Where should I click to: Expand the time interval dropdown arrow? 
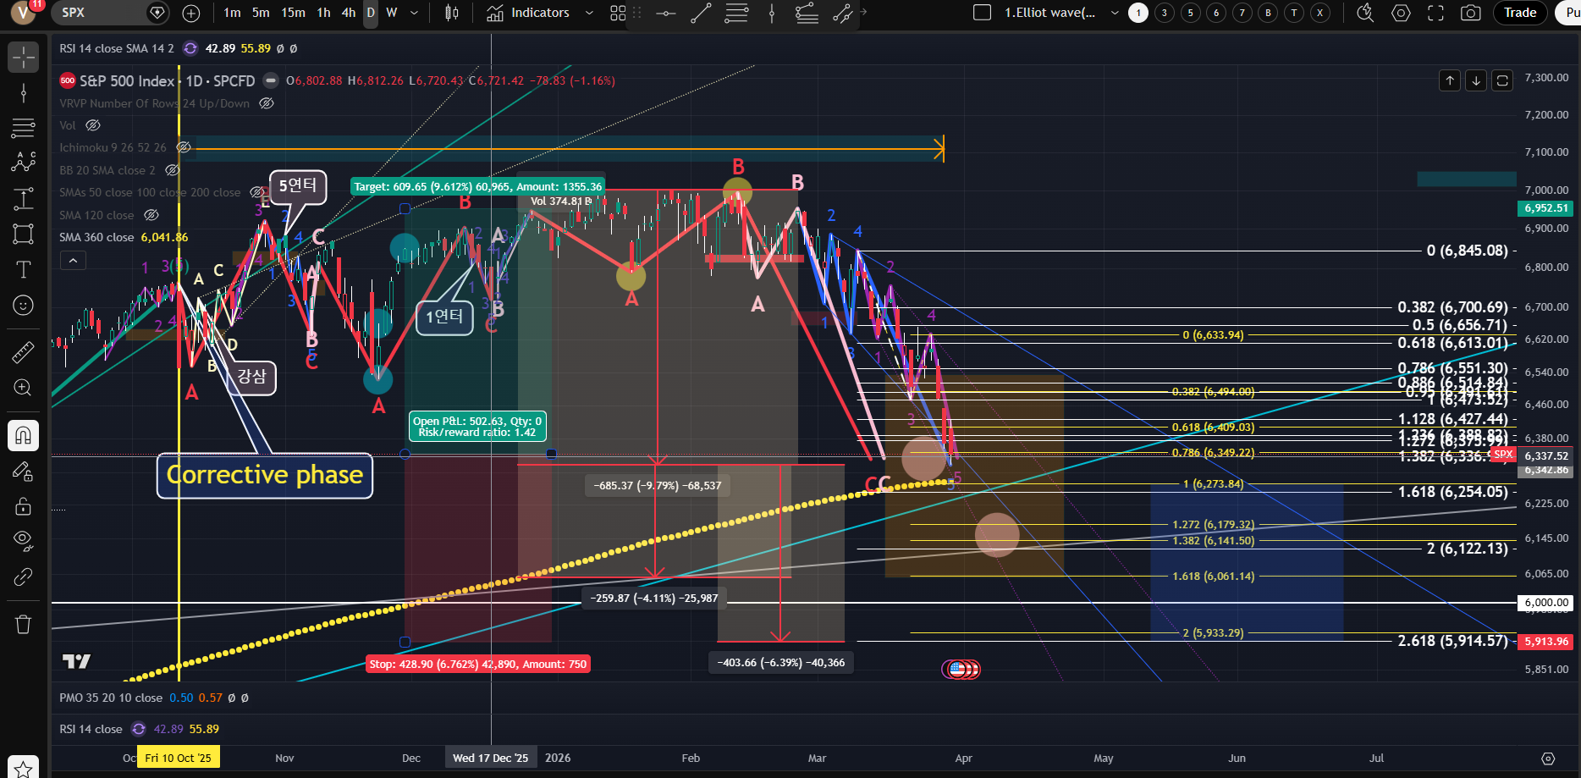coord(414,13)
